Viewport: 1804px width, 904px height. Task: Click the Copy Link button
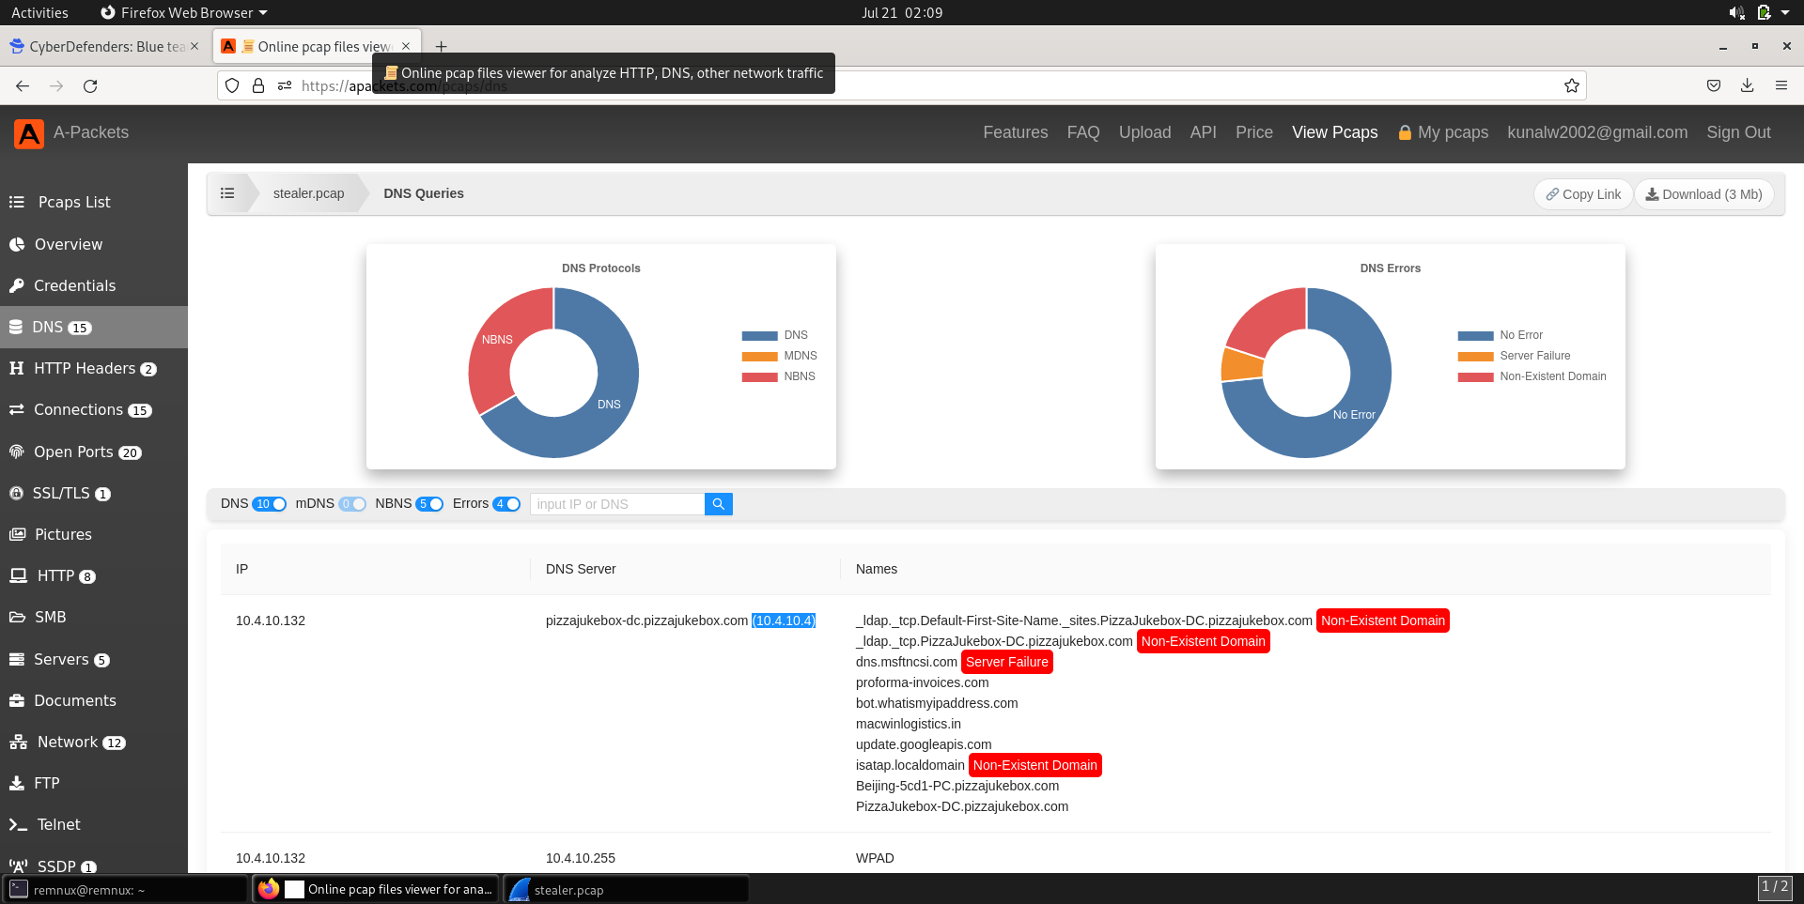coord(1583,194)
